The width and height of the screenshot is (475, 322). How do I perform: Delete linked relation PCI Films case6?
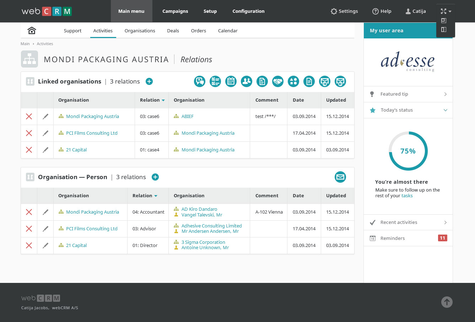[29, 133]
